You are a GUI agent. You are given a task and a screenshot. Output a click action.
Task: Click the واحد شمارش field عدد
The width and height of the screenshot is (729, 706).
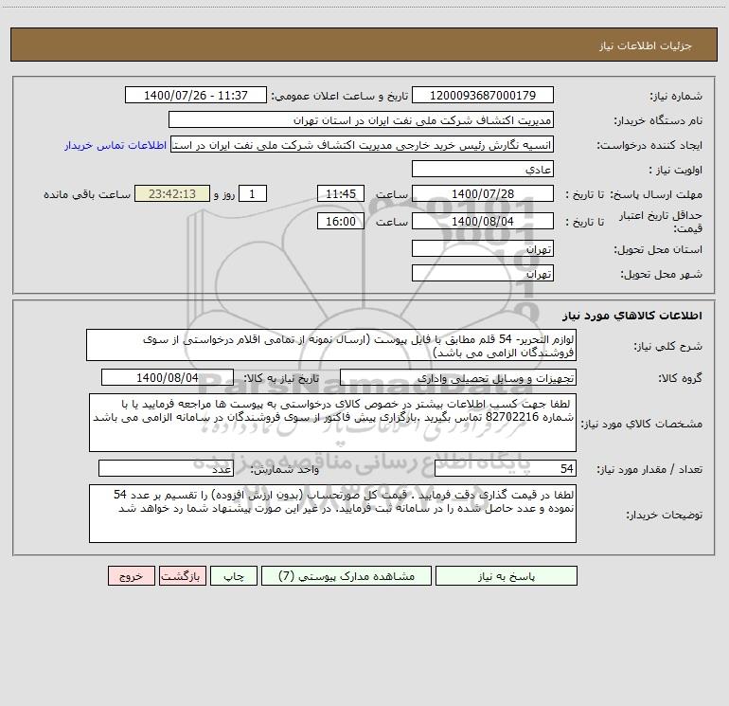tap(166, 468)
